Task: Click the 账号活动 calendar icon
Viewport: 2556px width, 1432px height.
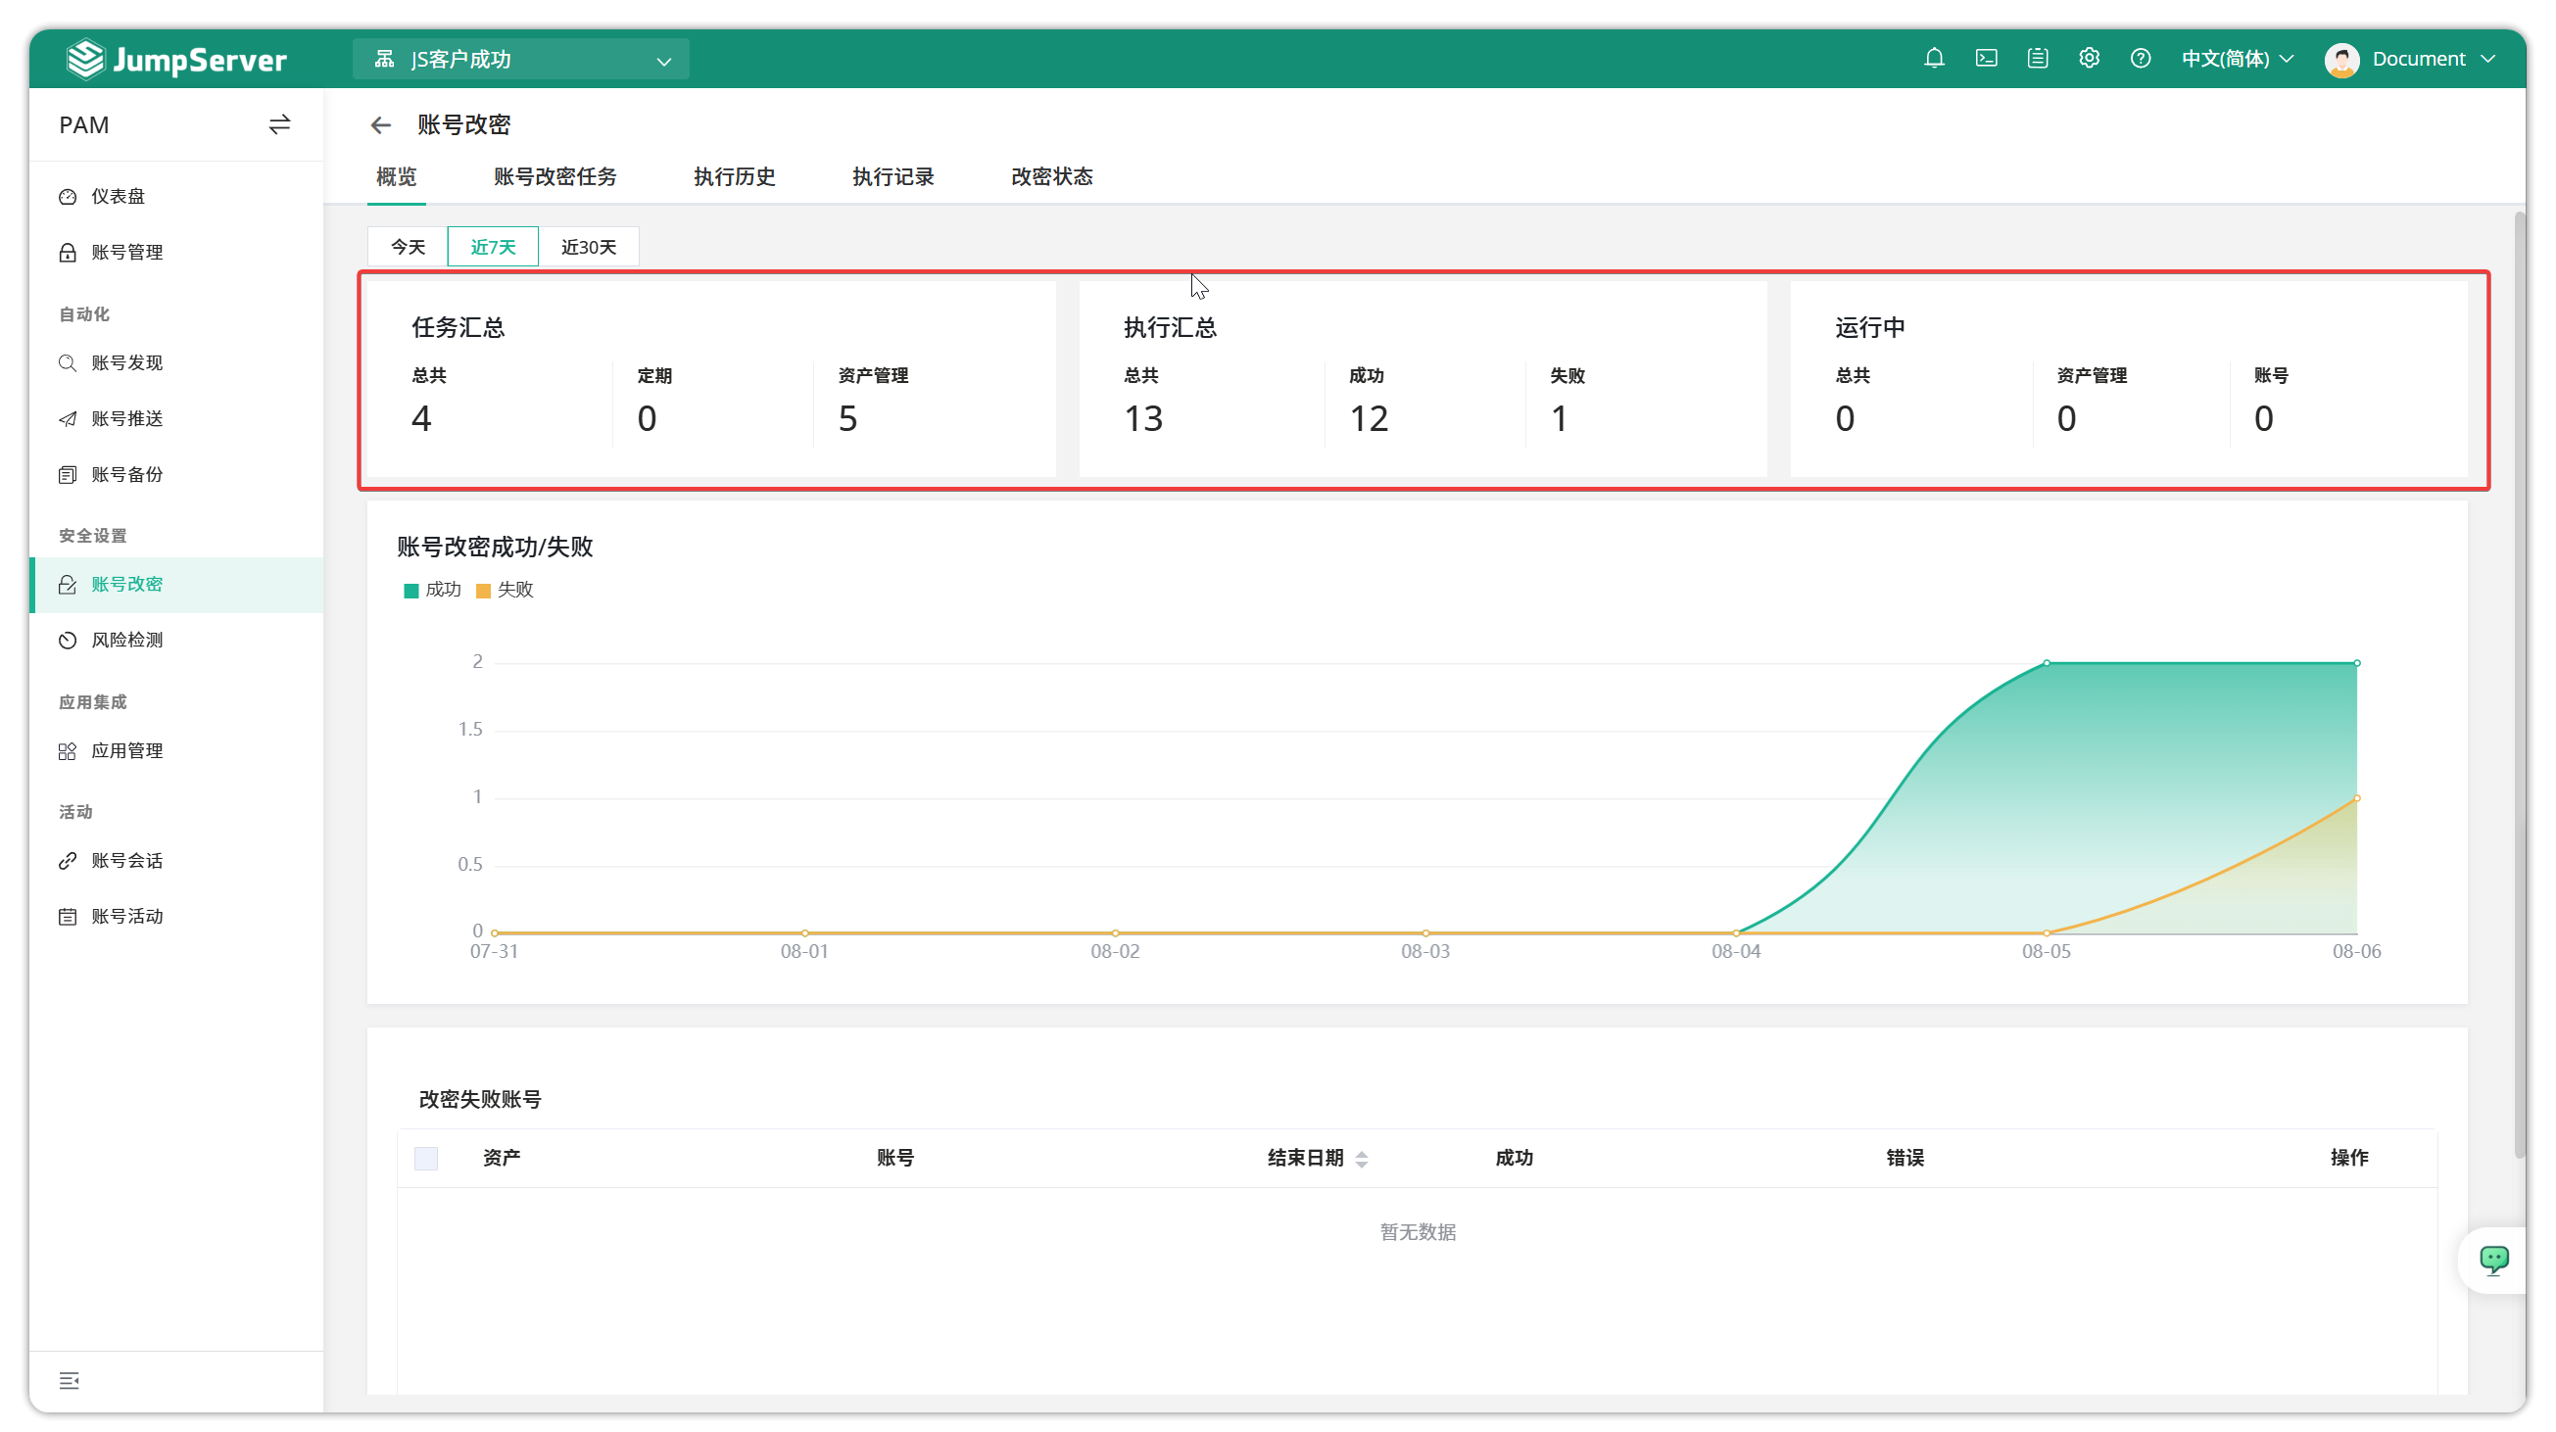Action: [x=68, y=917]
